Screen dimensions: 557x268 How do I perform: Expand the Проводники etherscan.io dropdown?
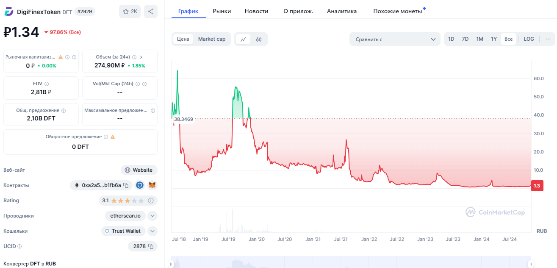point(152,215)
